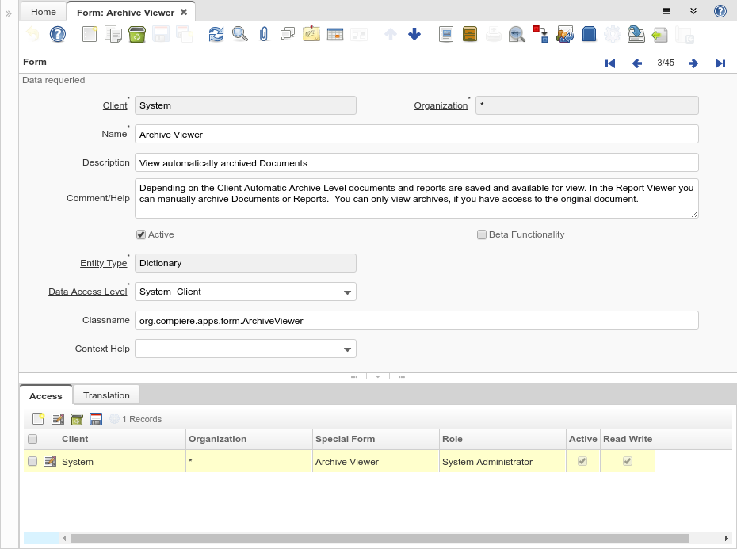Click the Attachment paperclip icon
737x549 pixels.
point(264,34)
